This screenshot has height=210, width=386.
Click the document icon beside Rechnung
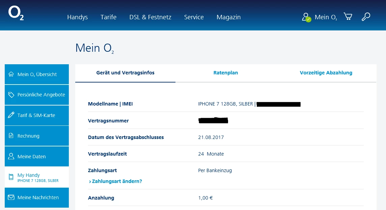(11, 136)
